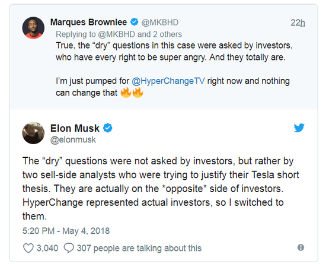Click the Twitter bird logo icon
The image size is (326, 264).
299,128
